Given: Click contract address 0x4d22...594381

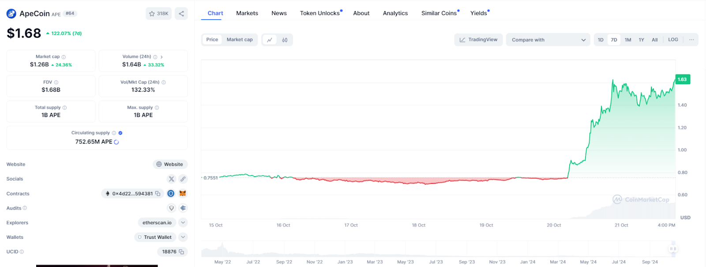Looking at the screenshot, I should 132,193.
